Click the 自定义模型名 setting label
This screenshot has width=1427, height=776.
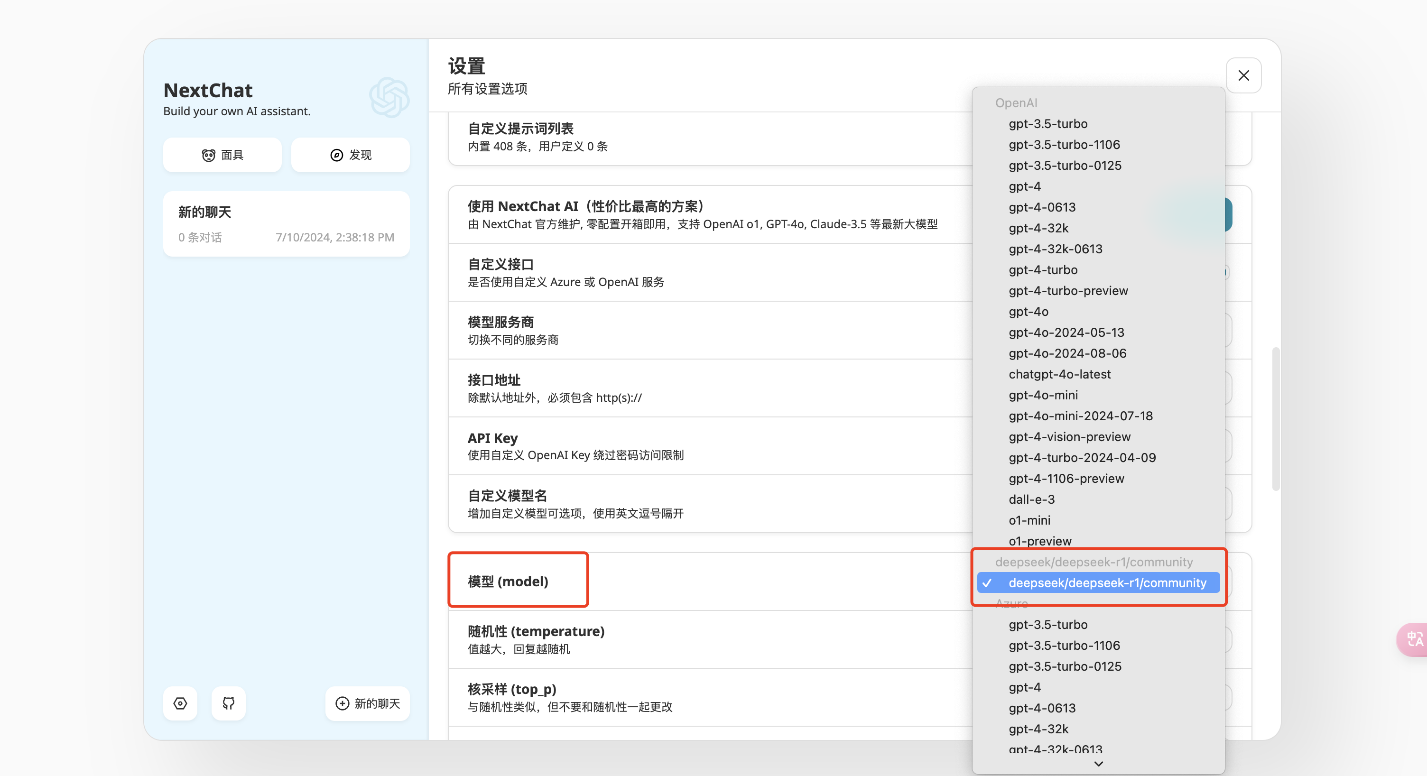tap(507, 496)
